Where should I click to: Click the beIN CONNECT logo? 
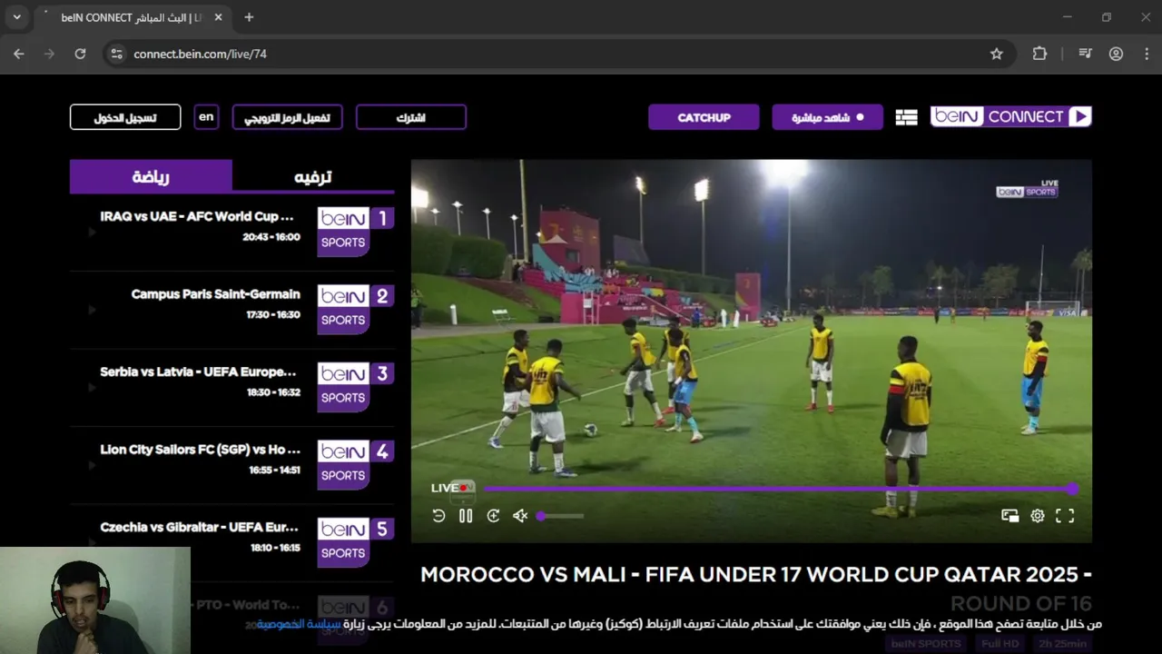[x=1010, y=116]
